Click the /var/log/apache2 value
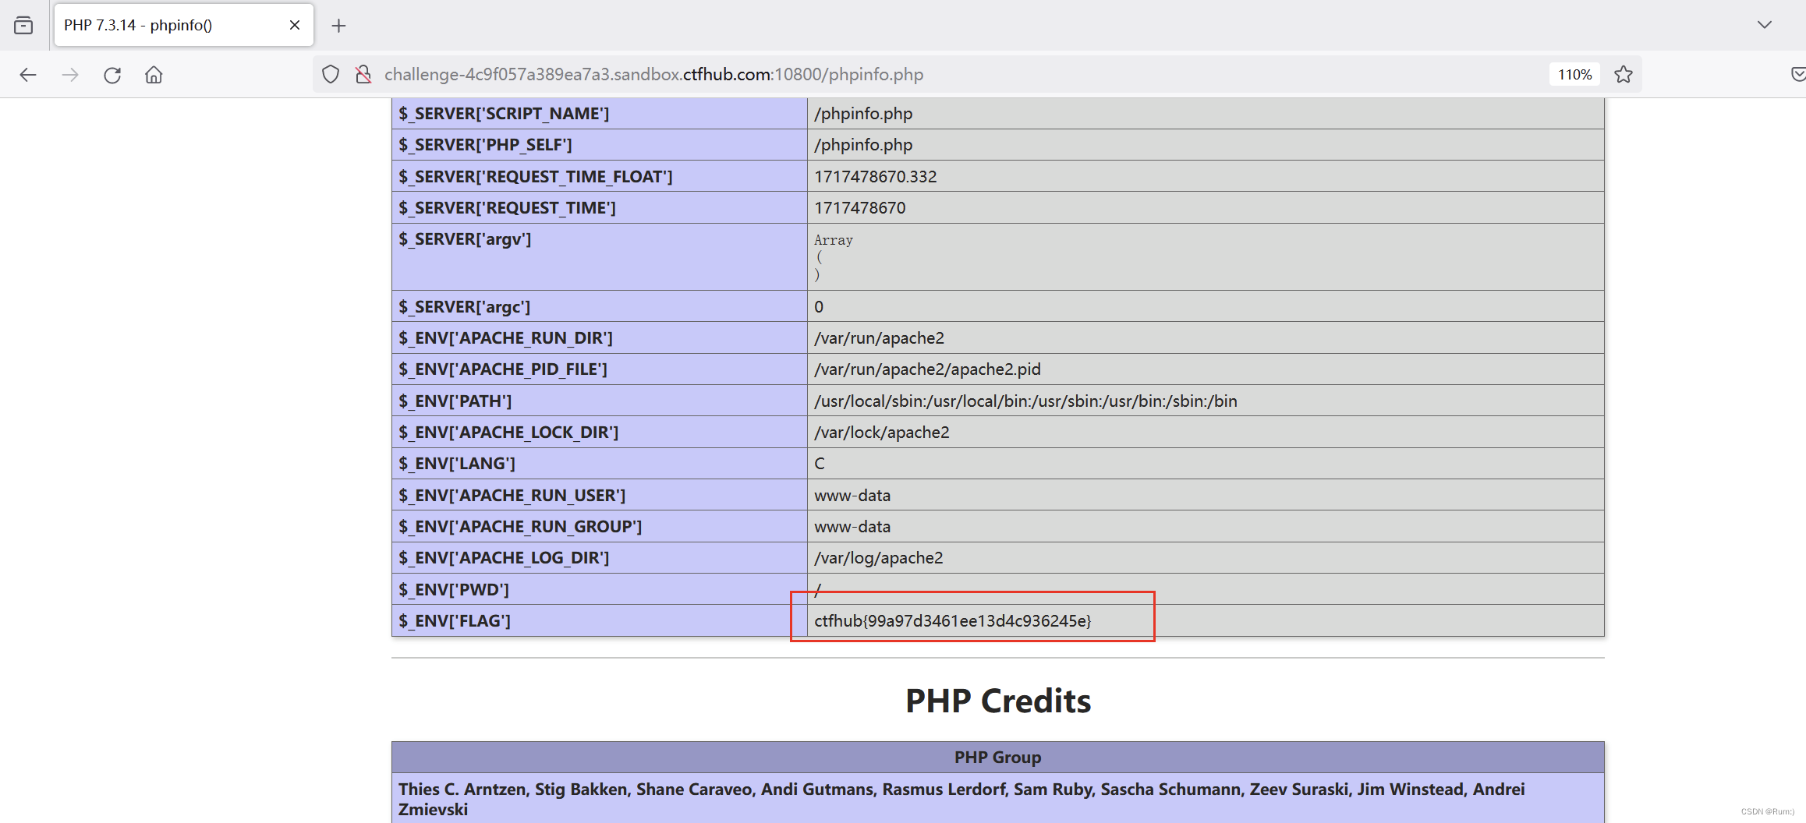This screenshot has height=823, width=1806. point(878,558)
